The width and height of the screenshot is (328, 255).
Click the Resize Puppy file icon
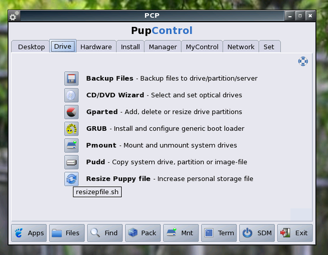[x=72, y=179]
